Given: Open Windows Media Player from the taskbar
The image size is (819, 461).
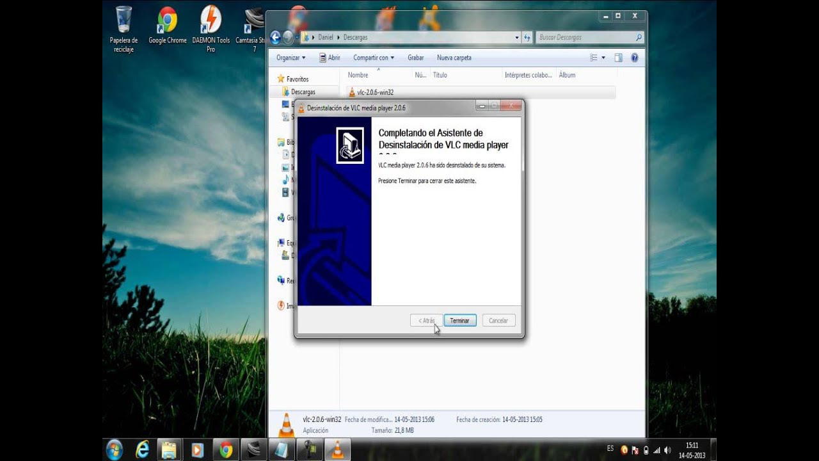Looking at the screenshot, I should click(x=196, y=449).
